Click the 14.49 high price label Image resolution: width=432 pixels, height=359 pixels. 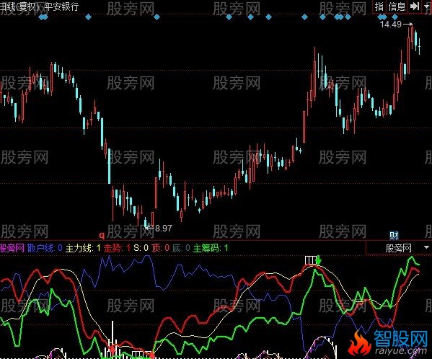click(391, 25)
